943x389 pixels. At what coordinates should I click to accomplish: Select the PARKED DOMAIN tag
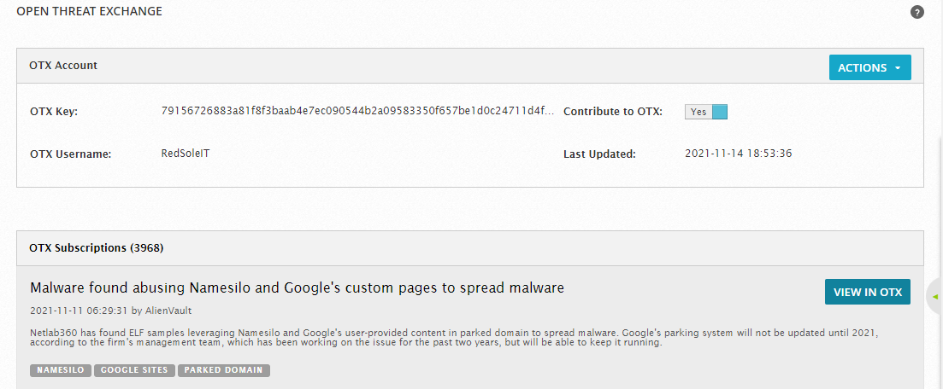click(x=224, y=370)
